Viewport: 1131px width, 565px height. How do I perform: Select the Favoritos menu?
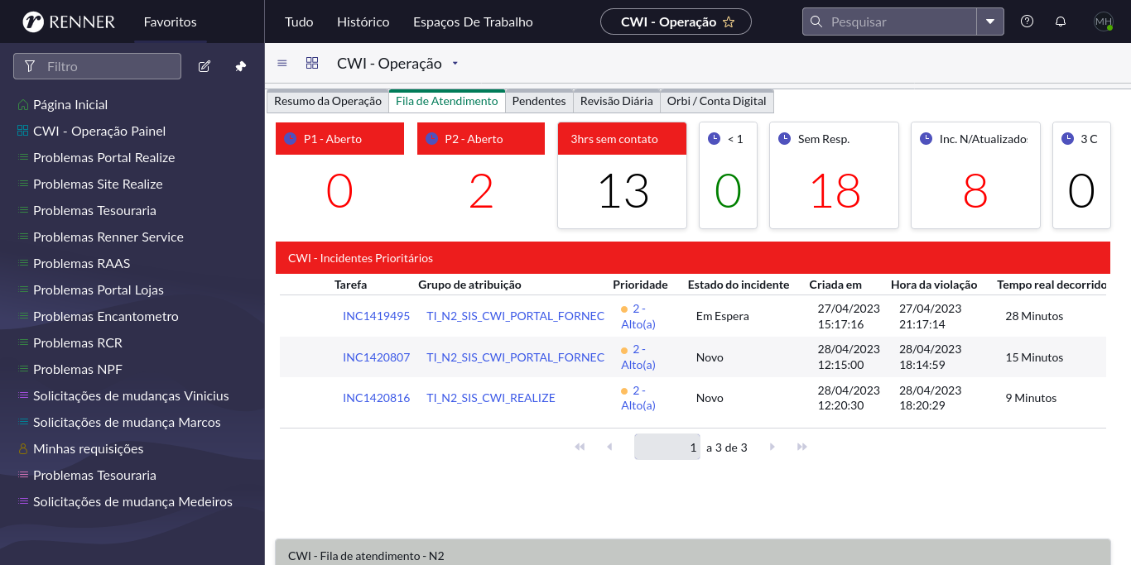click(170, 22)
